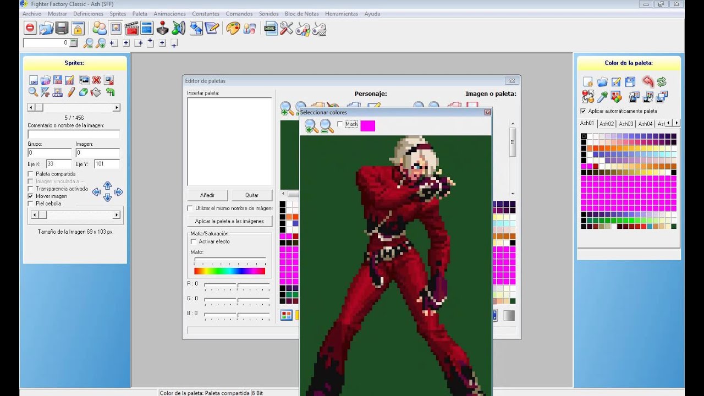The width and height of the screenshot is (704, 396).
Task: Enable Piel cebolla checkbox
Action: pos(31,204)
